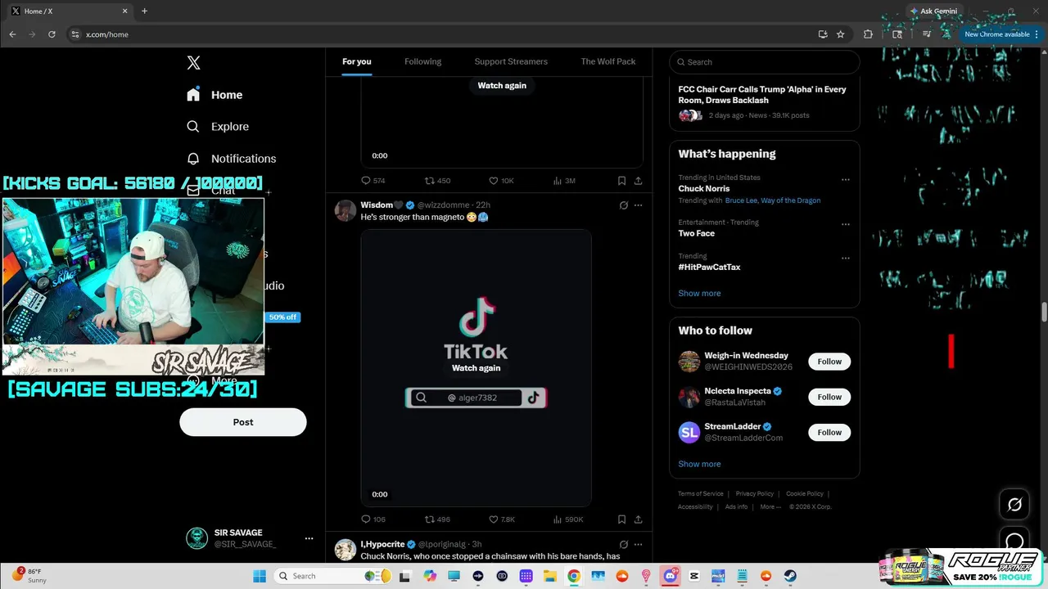This screenshot has width=1048, height=589.
Task: Go to Home in the sidebar
Action: click(215, 95)
